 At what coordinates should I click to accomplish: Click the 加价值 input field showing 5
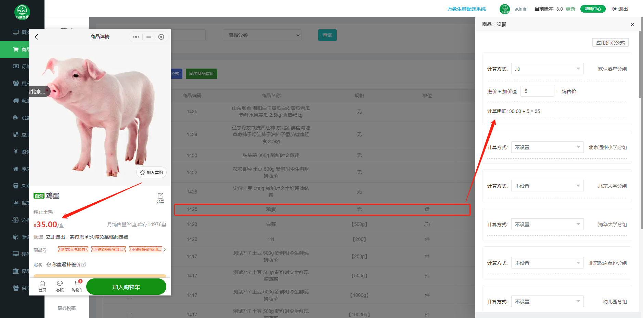click(537, 91)
